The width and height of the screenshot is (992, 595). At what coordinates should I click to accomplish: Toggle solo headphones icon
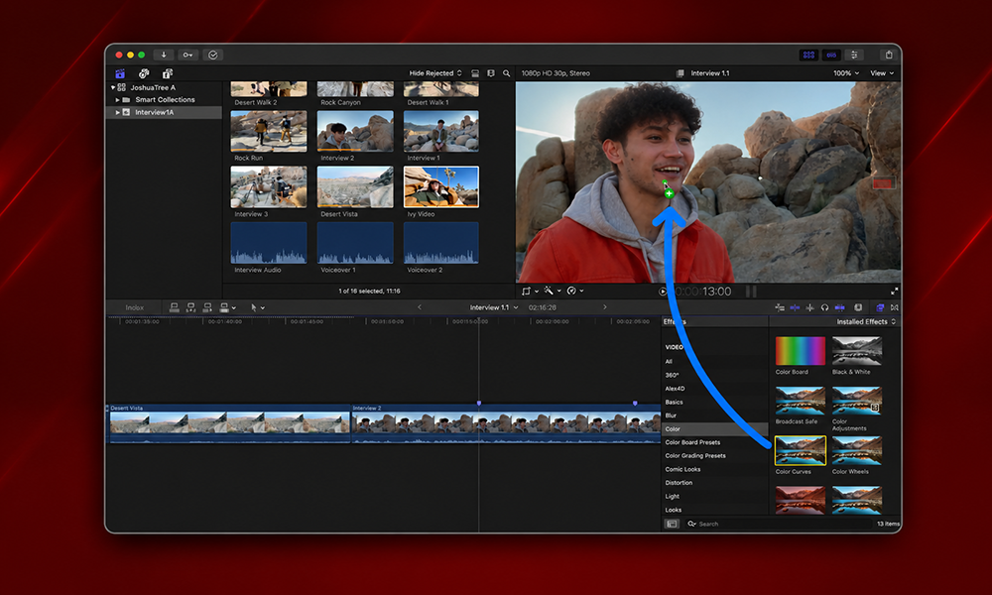(824, 308)
